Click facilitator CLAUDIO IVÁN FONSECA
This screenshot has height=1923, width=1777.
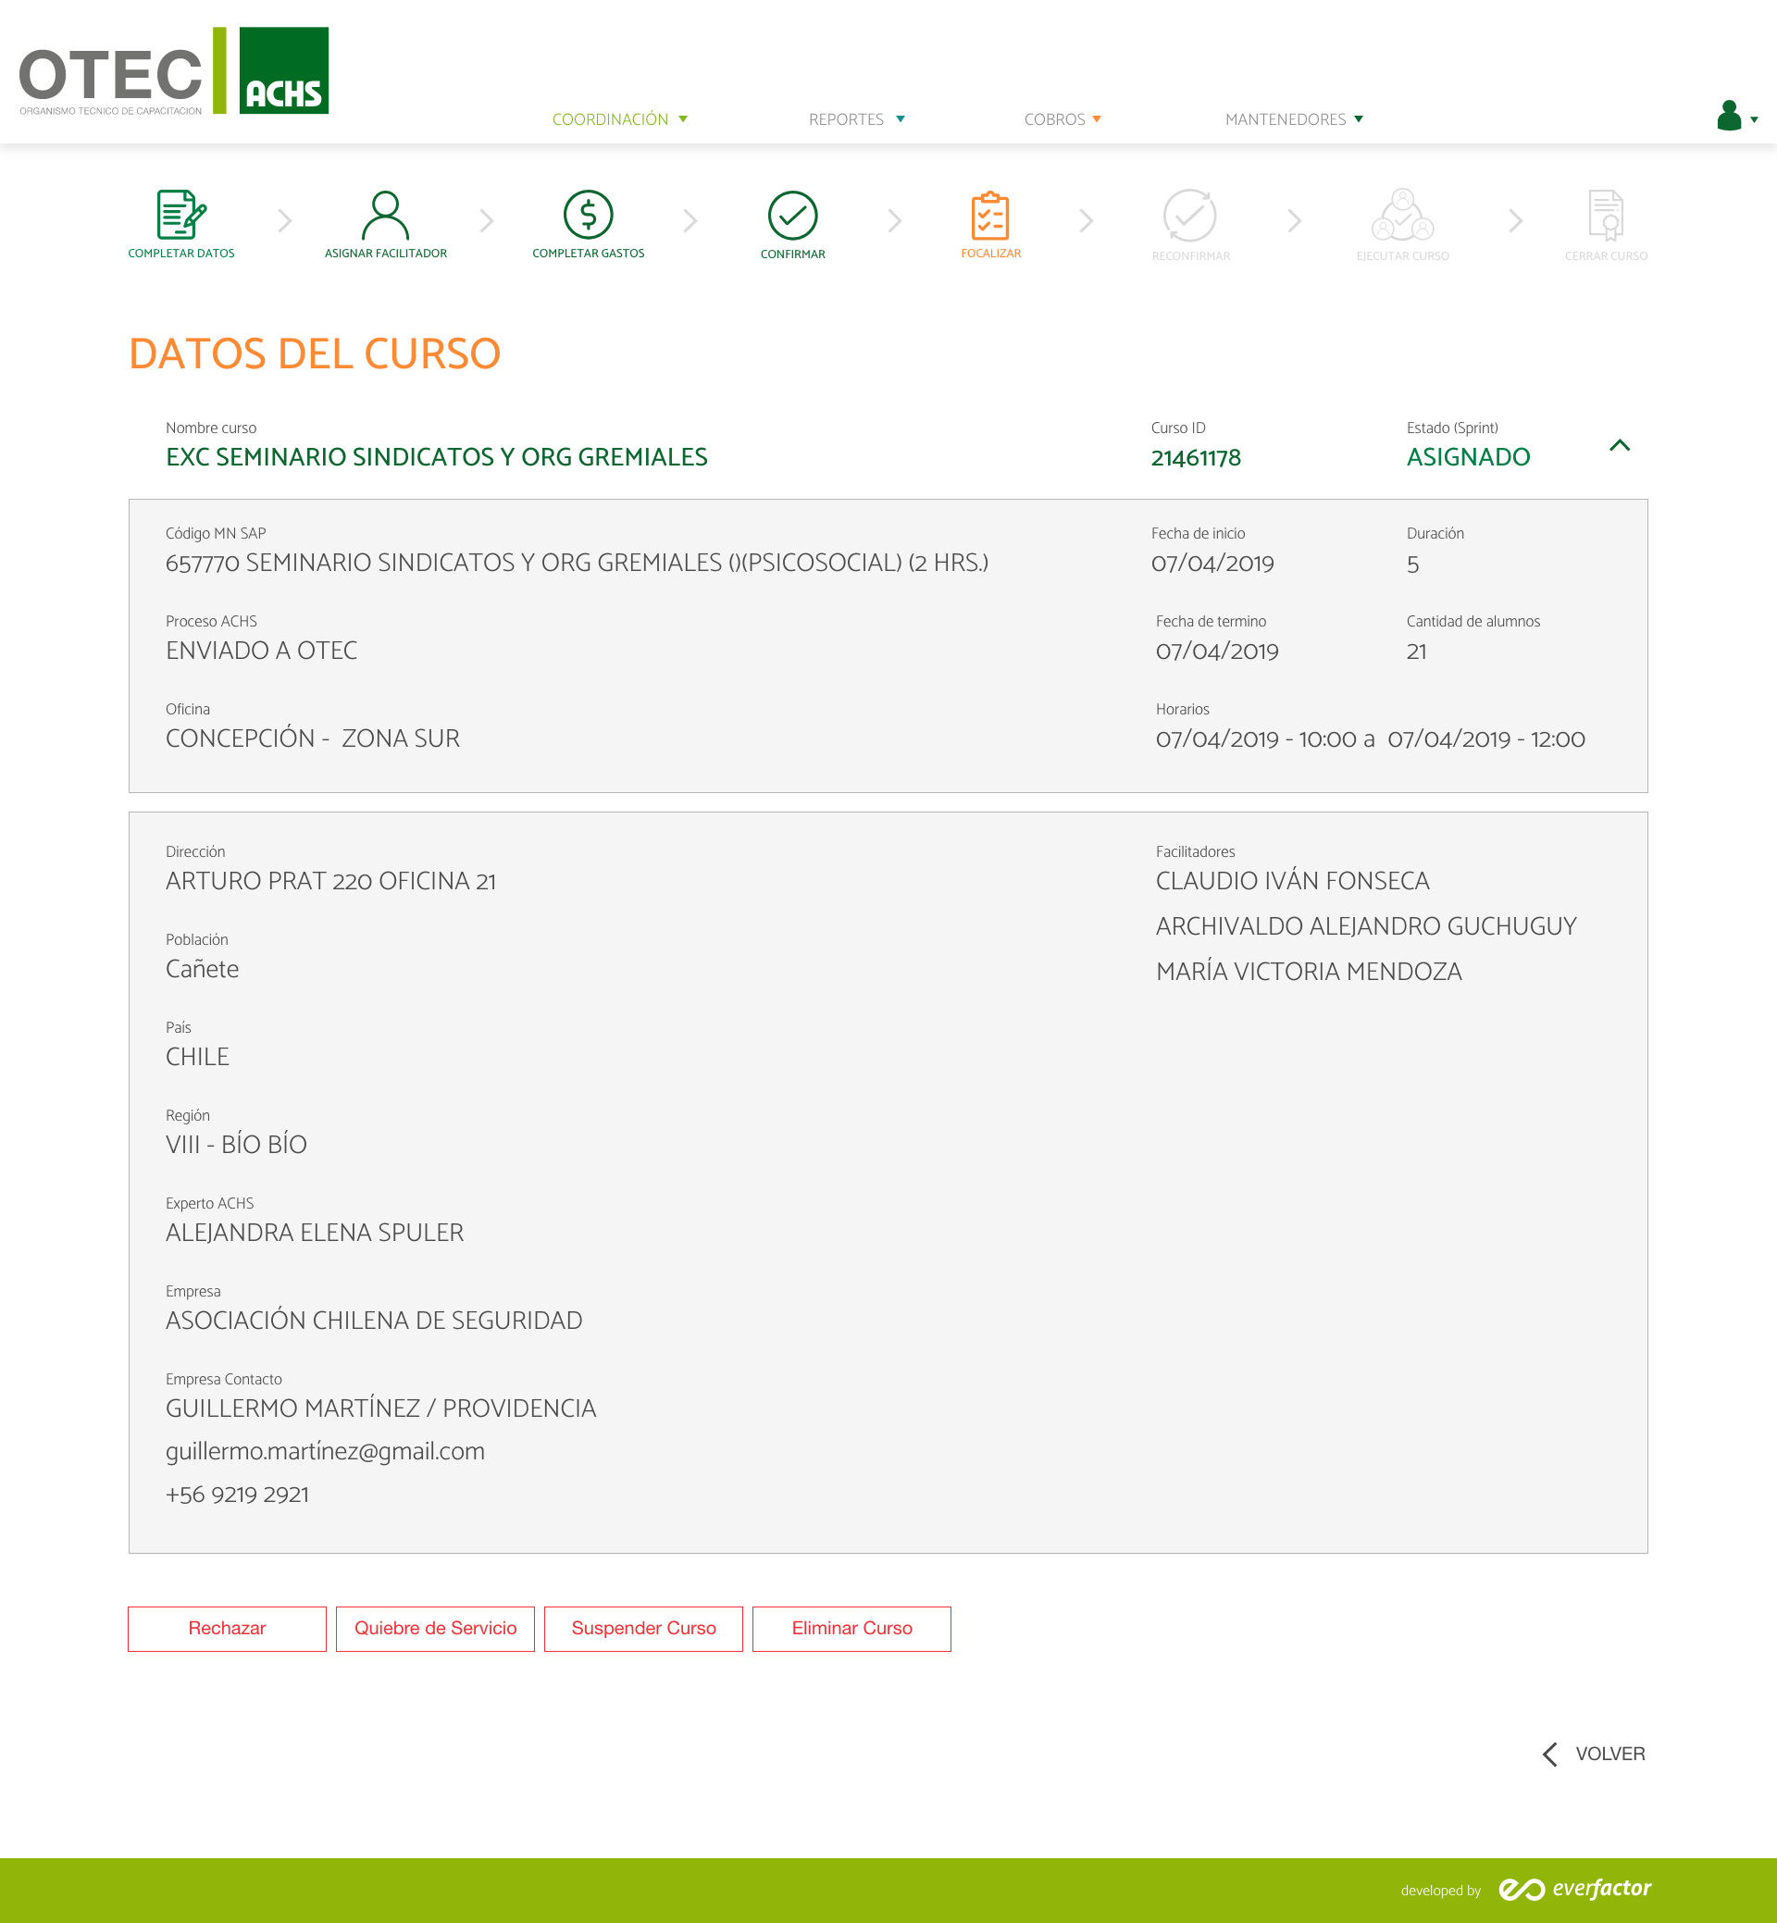click(x=1292, y=881)
